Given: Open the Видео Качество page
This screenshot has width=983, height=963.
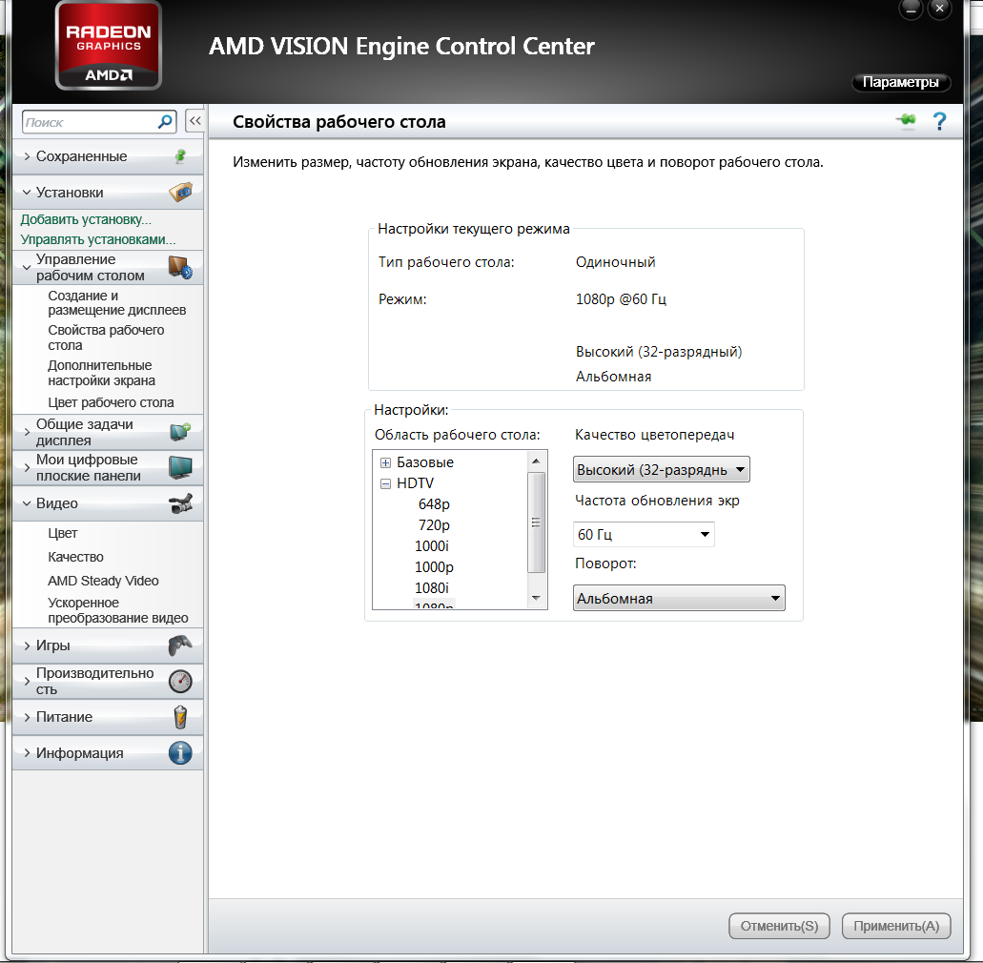Looking at the screenshot, I should pyautogui.click(x=76, y=557).
